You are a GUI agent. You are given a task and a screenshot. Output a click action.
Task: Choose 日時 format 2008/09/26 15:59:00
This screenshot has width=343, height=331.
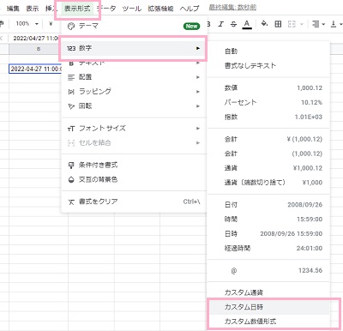[268, 234]
